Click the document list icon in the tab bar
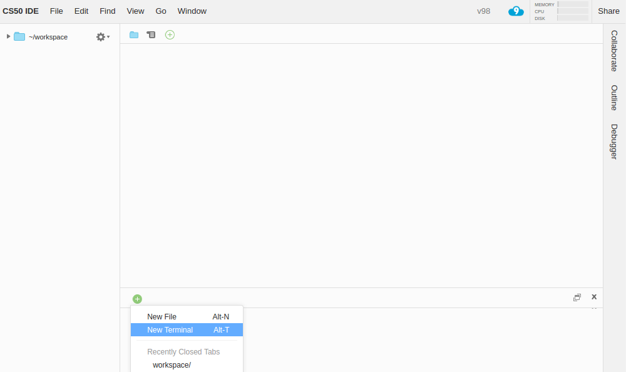This screenshot has height=372, width=626. click(151, 35)
